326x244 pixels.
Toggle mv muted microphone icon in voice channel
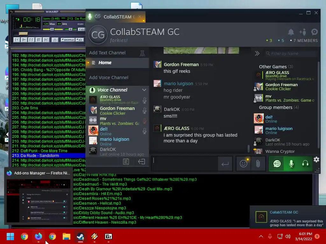pyautogui.click(x=145, y=121)
